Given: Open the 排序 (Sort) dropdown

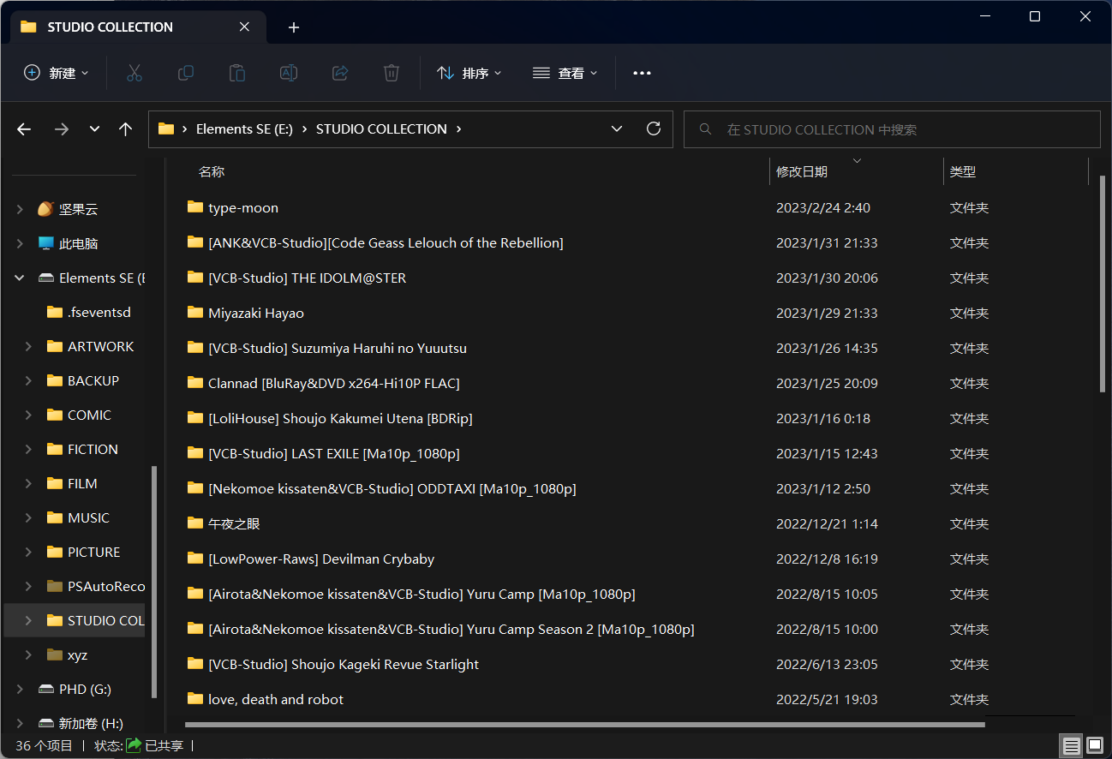Looking at the screenshot, I should (x=469, y=73).
